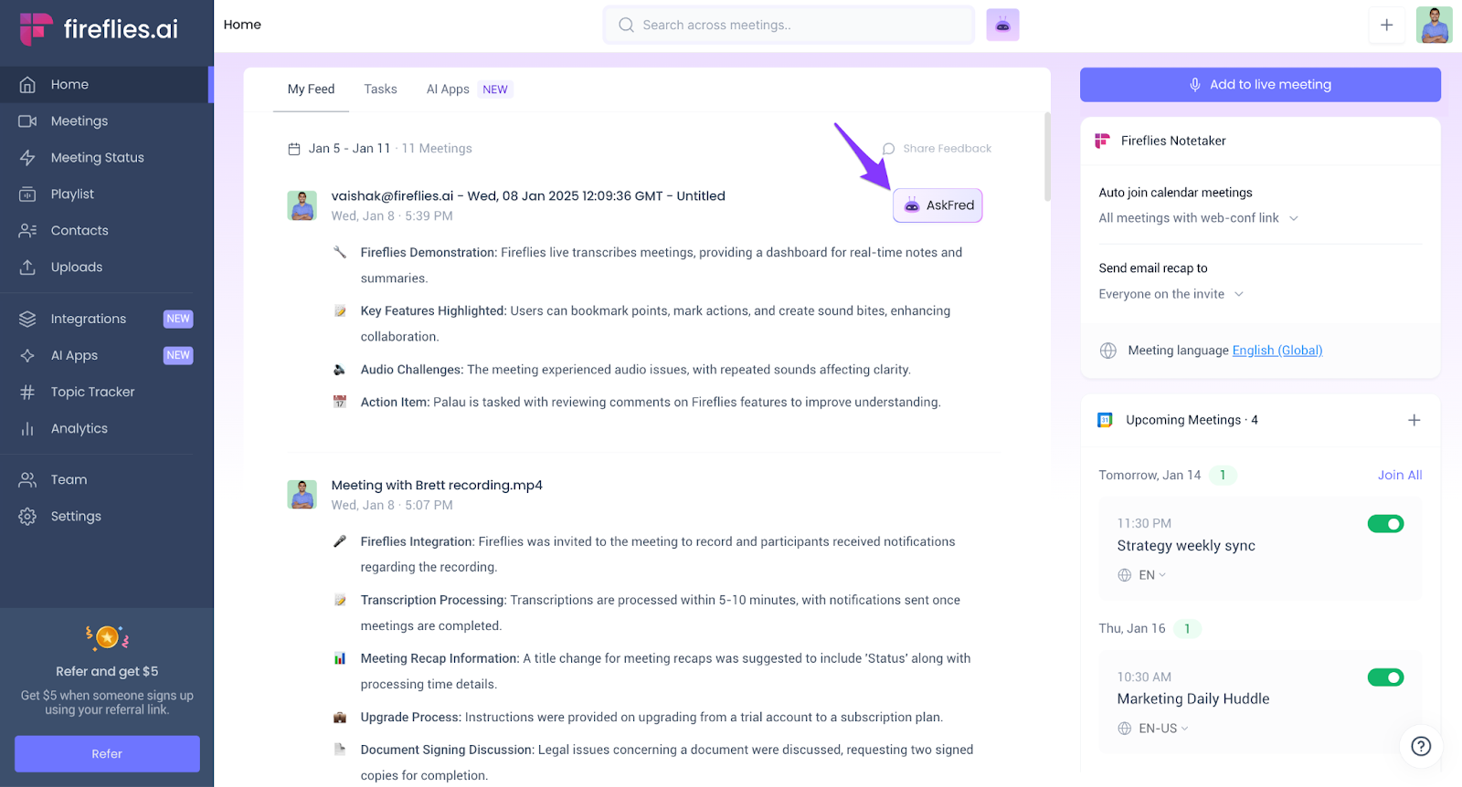Click the Thu, Jan 16 date heading
1462x787 pixels.
point(1132,629)
